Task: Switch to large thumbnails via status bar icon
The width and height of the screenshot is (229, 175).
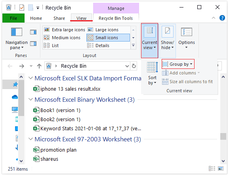Action: click(221, 168)
